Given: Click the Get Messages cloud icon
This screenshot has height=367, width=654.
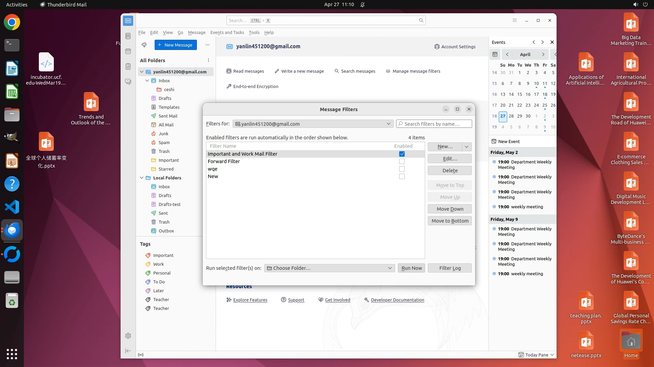Looking at the screenshot, I should pos(144,45).
